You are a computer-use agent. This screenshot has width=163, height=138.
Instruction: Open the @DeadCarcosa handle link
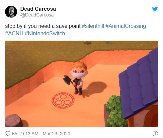click(x=37, y=15)
